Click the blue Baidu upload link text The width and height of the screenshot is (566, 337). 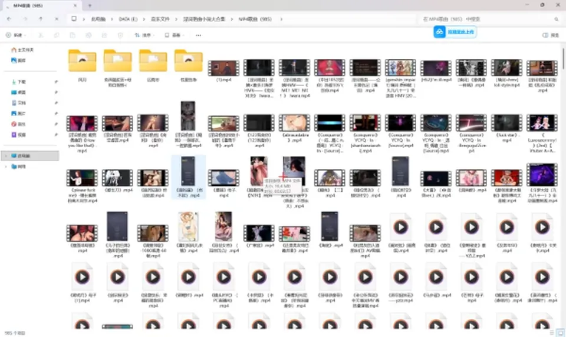pyautogui.click(x=461, y=32)
